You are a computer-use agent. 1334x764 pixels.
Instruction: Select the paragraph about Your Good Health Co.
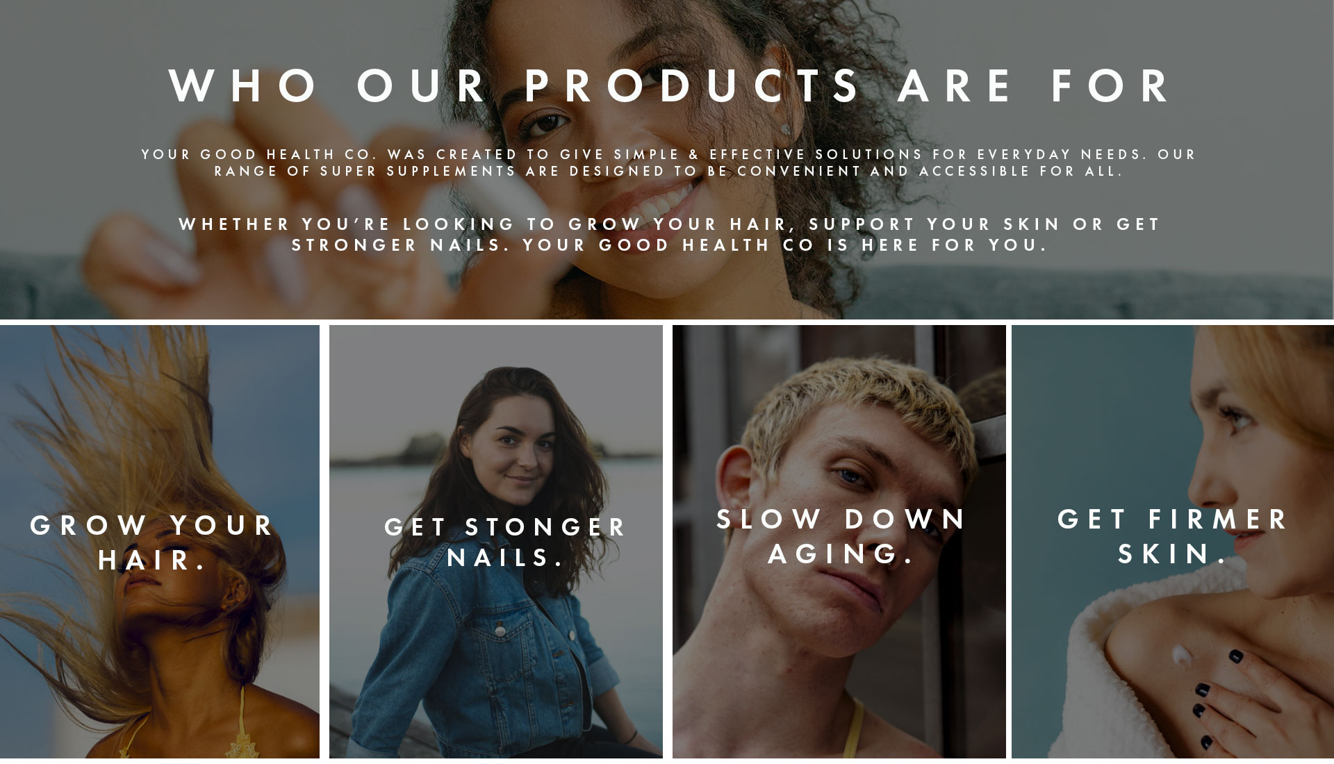(x=668, y=163)
